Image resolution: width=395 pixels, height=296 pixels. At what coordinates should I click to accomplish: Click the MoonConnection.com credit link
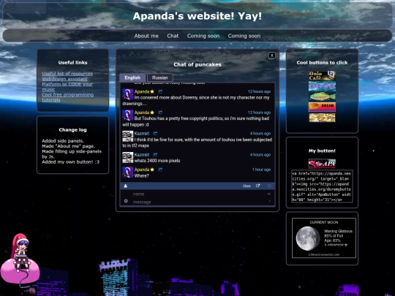pyautogui.click(x=324, y=255)
